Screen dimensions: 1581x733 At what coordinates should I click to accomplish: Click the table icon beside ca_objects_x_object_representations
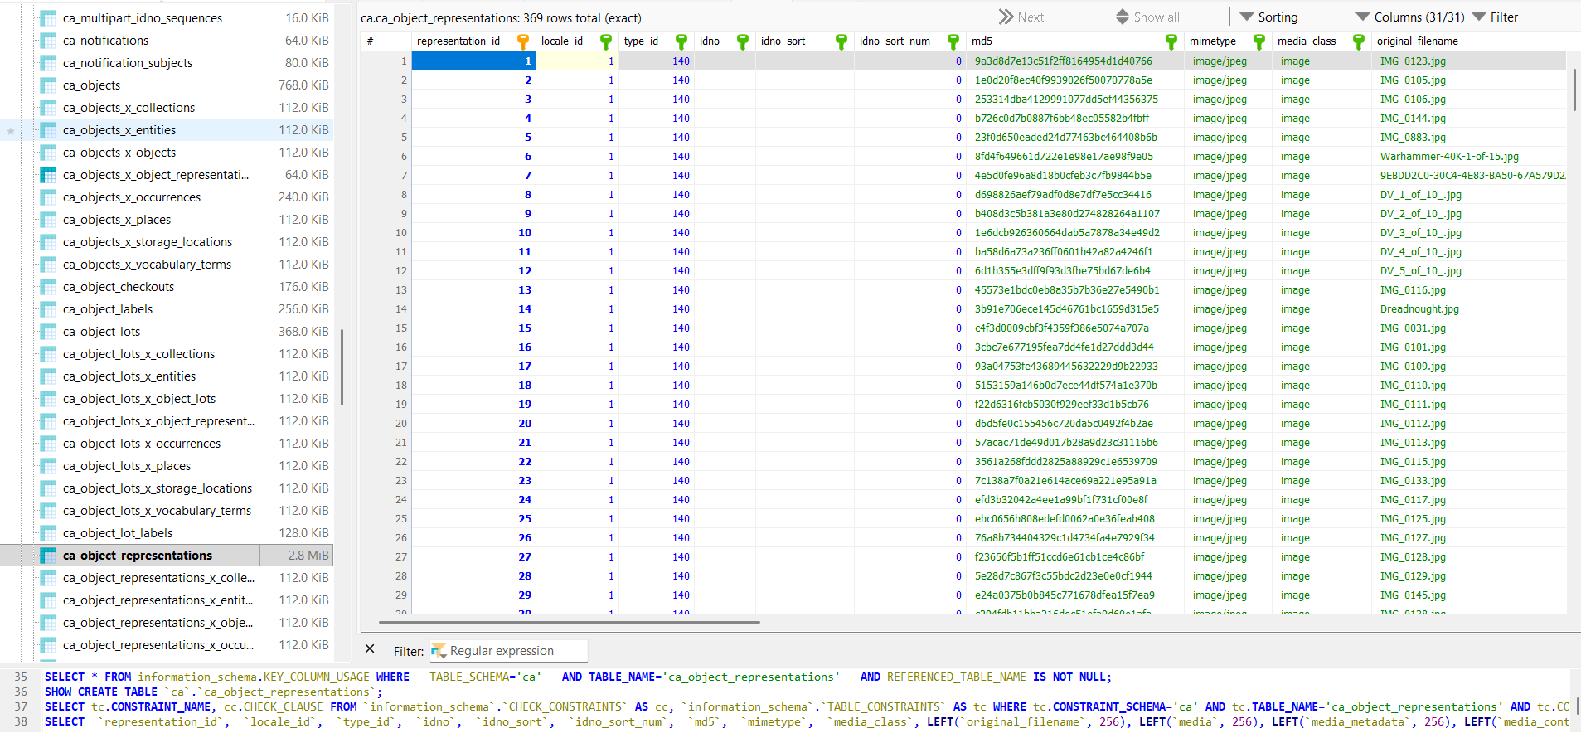[x=49, y=175]
